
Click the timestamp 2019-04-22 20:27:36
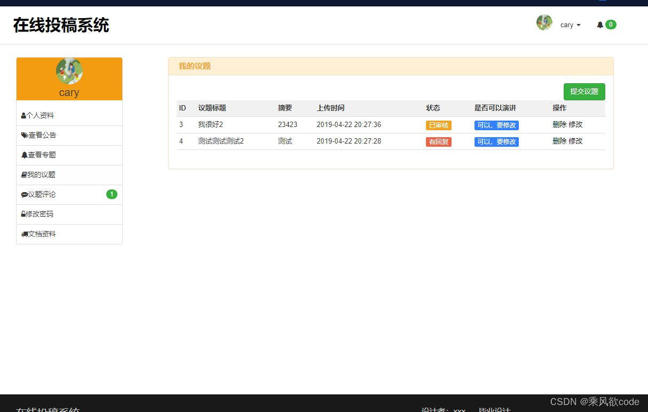pyautogui.click(x=349, y=124)
